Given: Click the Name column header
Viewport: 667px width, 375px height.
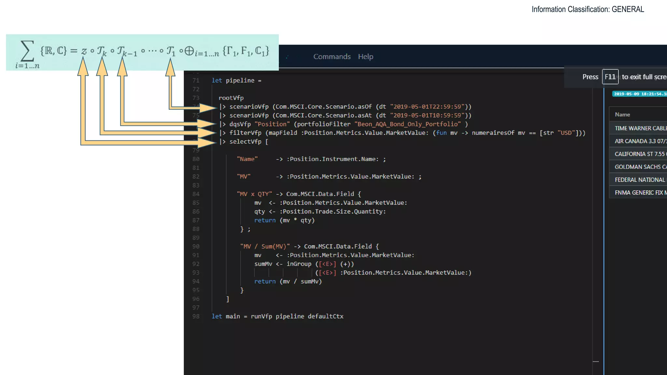Looking at the screenshot, I should (622, 115).
